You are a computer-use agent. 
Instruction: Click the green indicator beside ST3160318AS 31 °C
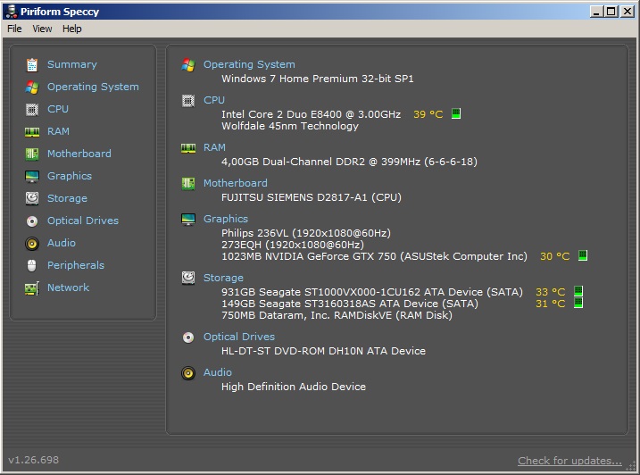pyautogui.click(x=578, y=303)
